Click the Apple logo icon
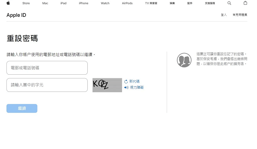The width and height of the screenshot is (257, 149). point(8,3)
